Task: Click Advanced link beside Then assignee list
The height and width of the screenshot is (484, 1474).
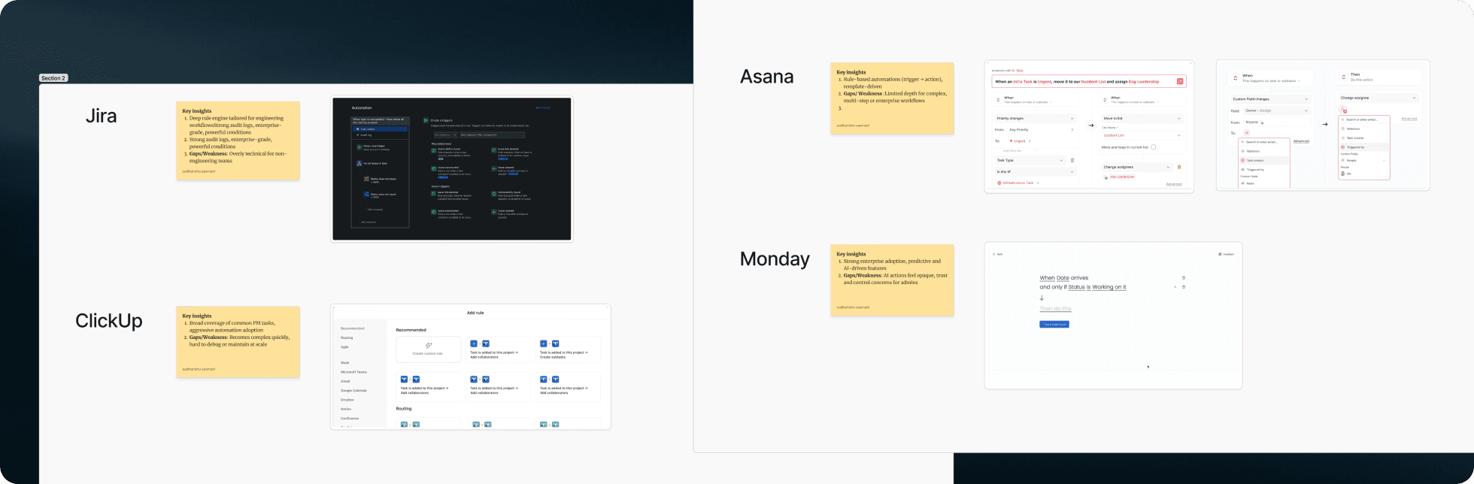Action: [x=1409, y=119]
